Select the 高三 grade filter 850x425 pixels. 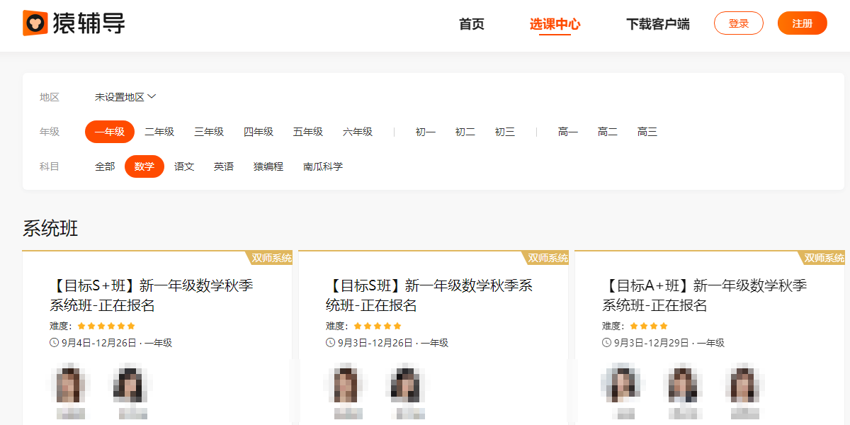point(647,132)
